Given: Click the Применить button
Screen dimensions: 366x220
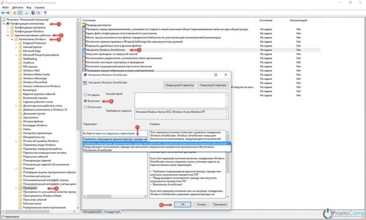Looking at the screenshot, I should (x=220, y=205).
